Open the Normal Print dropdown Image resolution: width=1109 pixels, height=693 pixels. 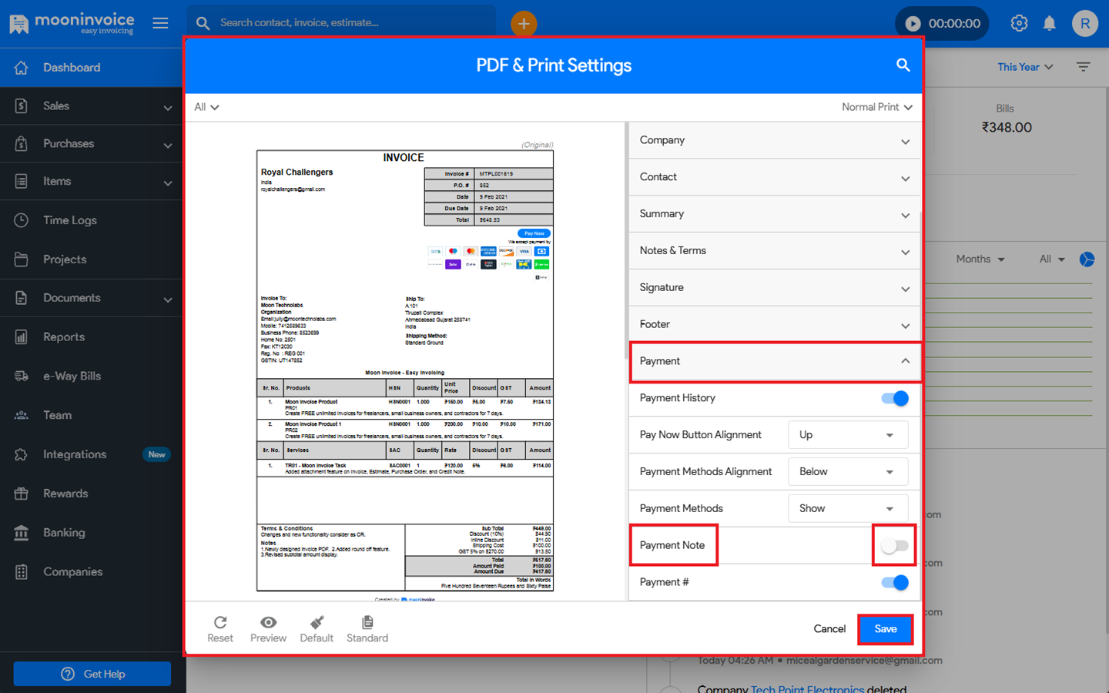tap(876, 107)
